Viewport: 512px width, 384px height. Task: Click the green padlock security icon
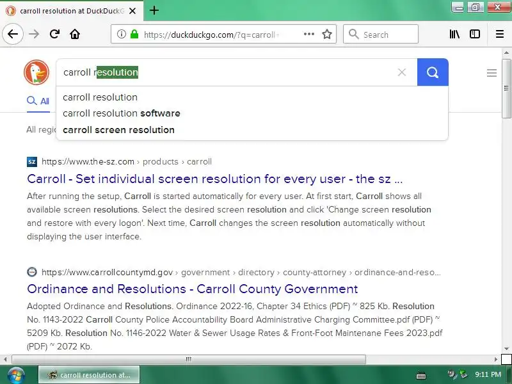pyautogui.click(x=134, y=34)
